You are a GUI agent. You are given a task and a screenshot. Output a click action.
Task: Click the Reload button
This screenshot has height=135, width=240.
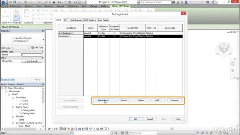[124, 100]
